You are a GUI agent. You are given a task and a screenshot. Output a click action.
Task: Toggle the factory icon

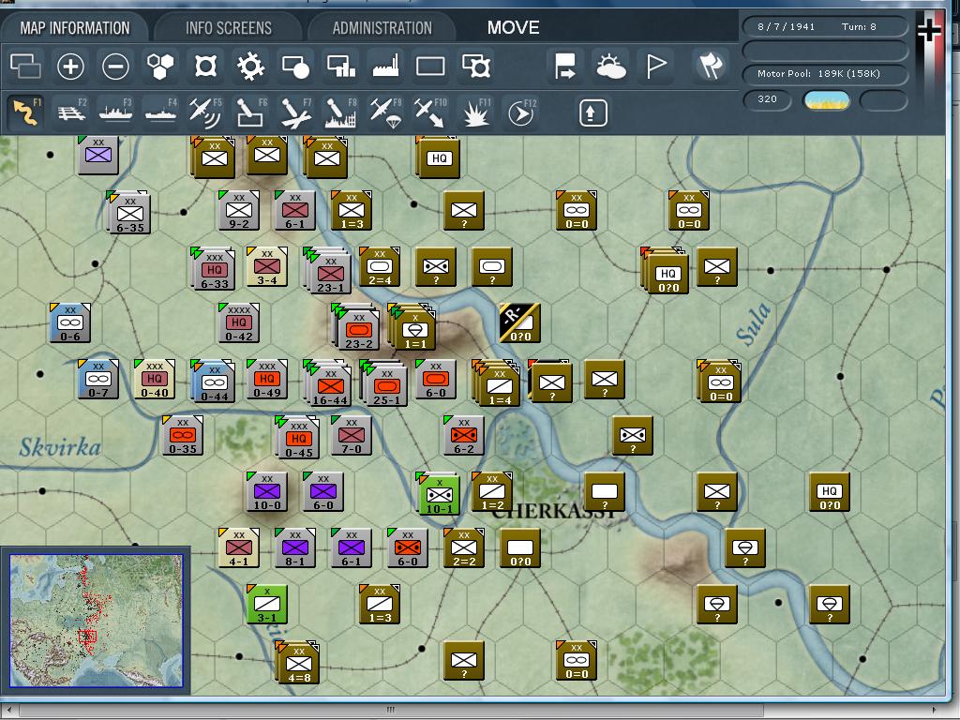click(x=385, y=67)
